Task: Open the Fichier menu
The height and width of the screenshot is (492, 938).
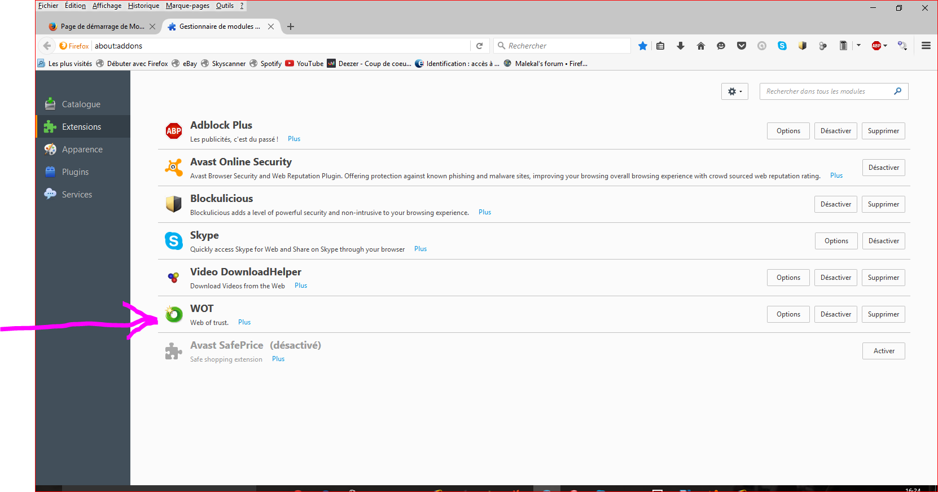Action: click(x=48, y=6)
